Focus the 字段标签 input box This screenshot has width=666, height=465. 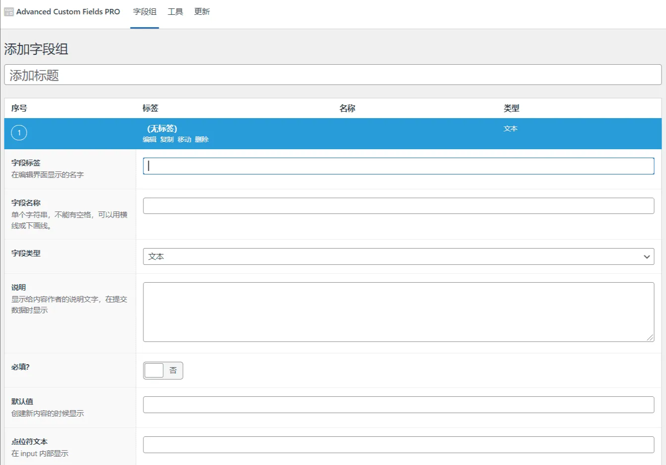pyautogui.click(x=399, y=166)
